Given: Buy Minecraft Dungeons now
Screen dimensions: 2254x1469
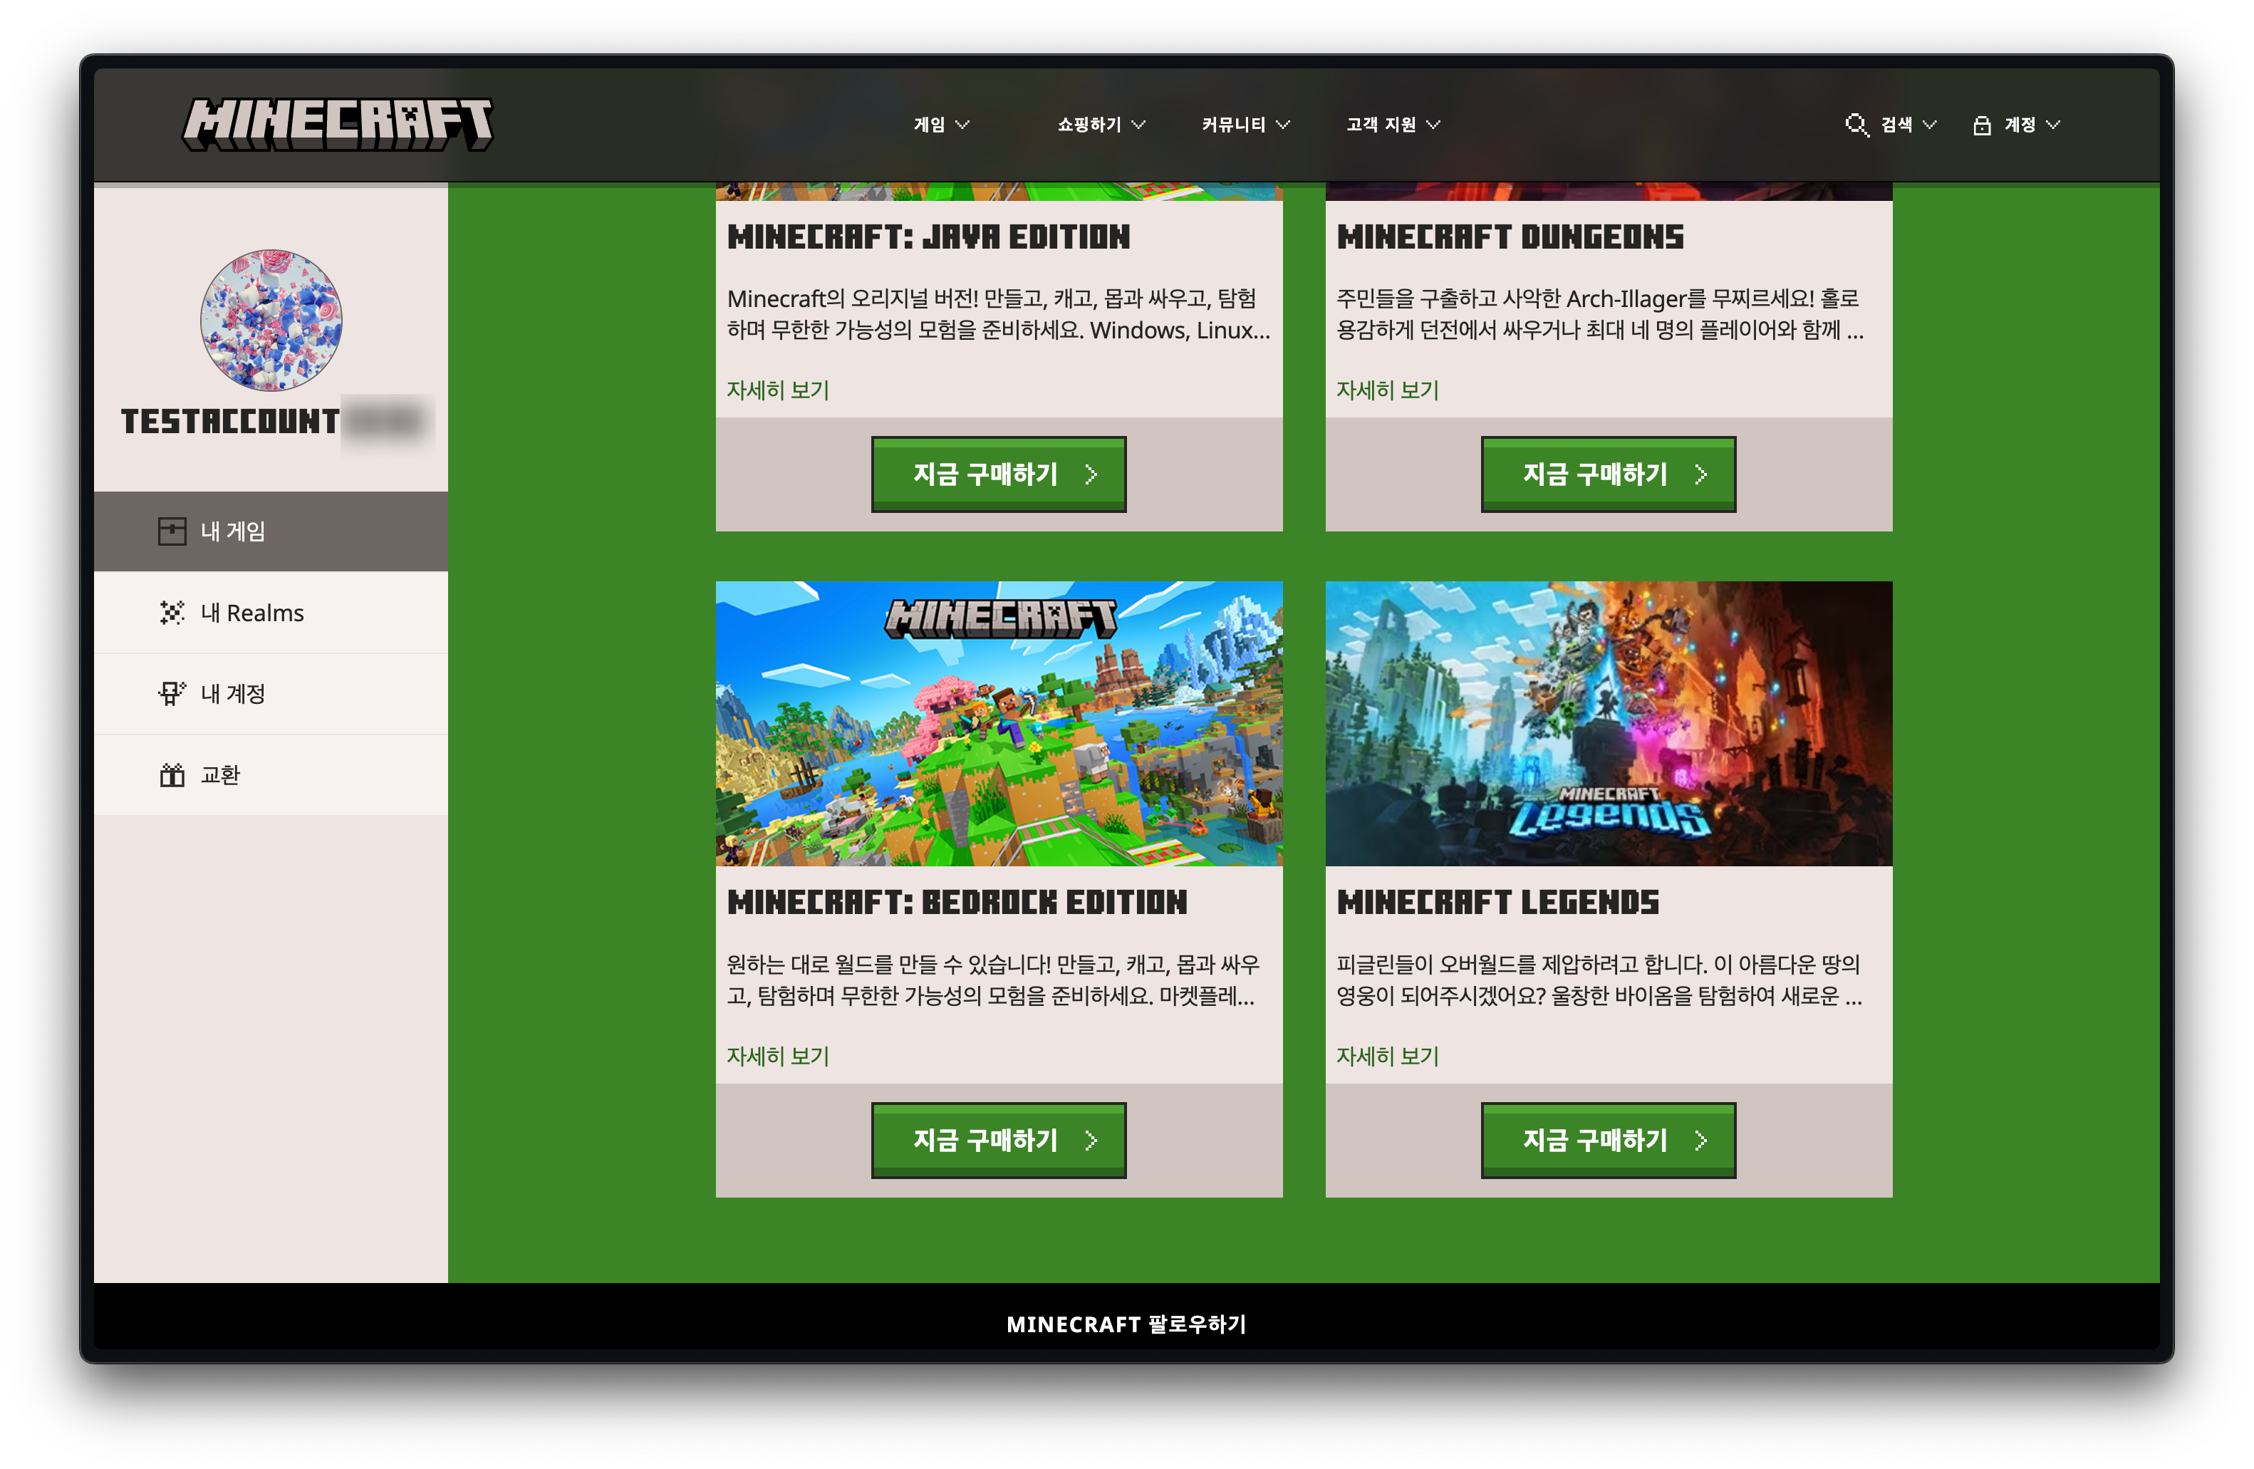Looking at the screenshot, I should (x=1608, y=474).
